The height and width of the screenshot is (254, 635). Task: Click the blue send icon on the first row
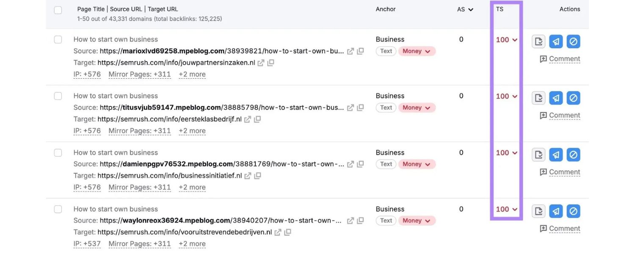[555, 41]
